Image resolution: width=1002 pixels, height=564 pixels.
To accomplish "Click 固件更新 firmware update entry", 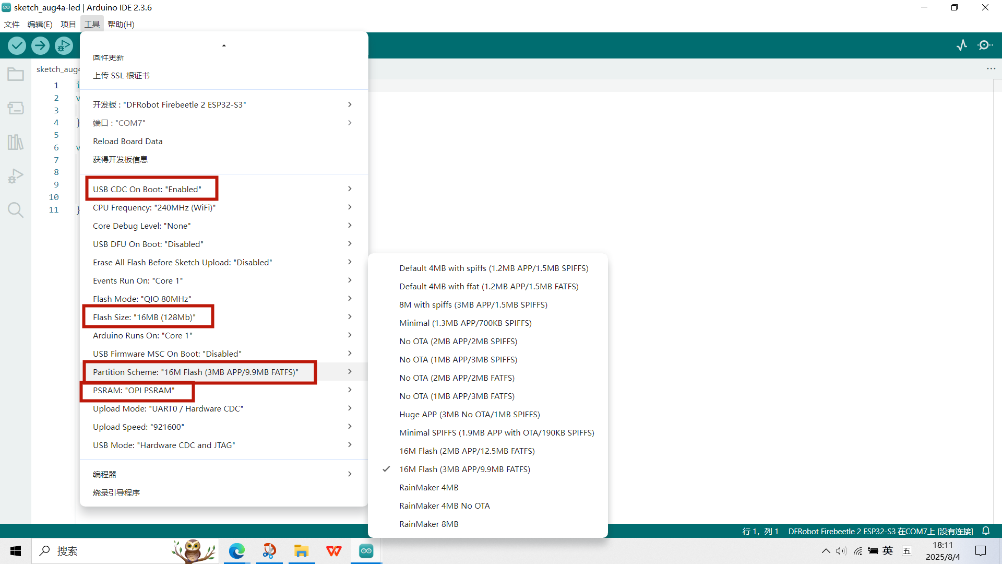I will click(223, 57).
